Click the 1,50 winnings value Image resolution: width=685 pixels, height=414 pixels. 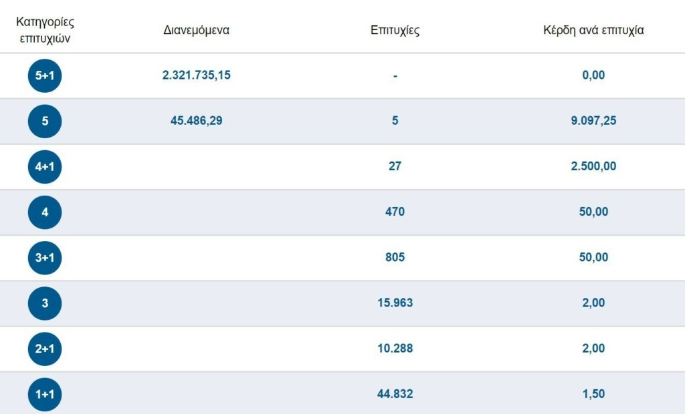tap(593, 394)
